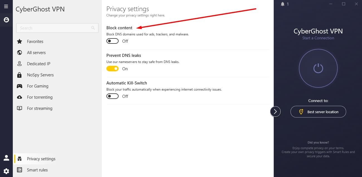This screenshot has width=362, height=177.
Task: Click the CyberGhost ghost logo icon
Action: [6, 20]
